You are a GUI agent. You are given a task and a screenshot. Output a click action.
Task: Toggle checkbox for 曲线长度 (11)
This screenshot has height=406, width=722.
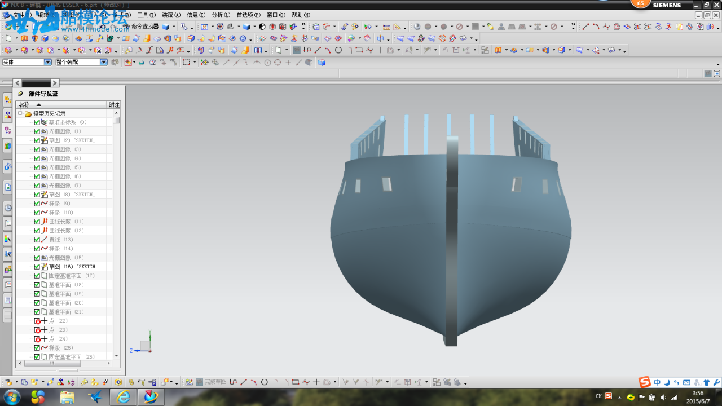(x=37, y=222)
